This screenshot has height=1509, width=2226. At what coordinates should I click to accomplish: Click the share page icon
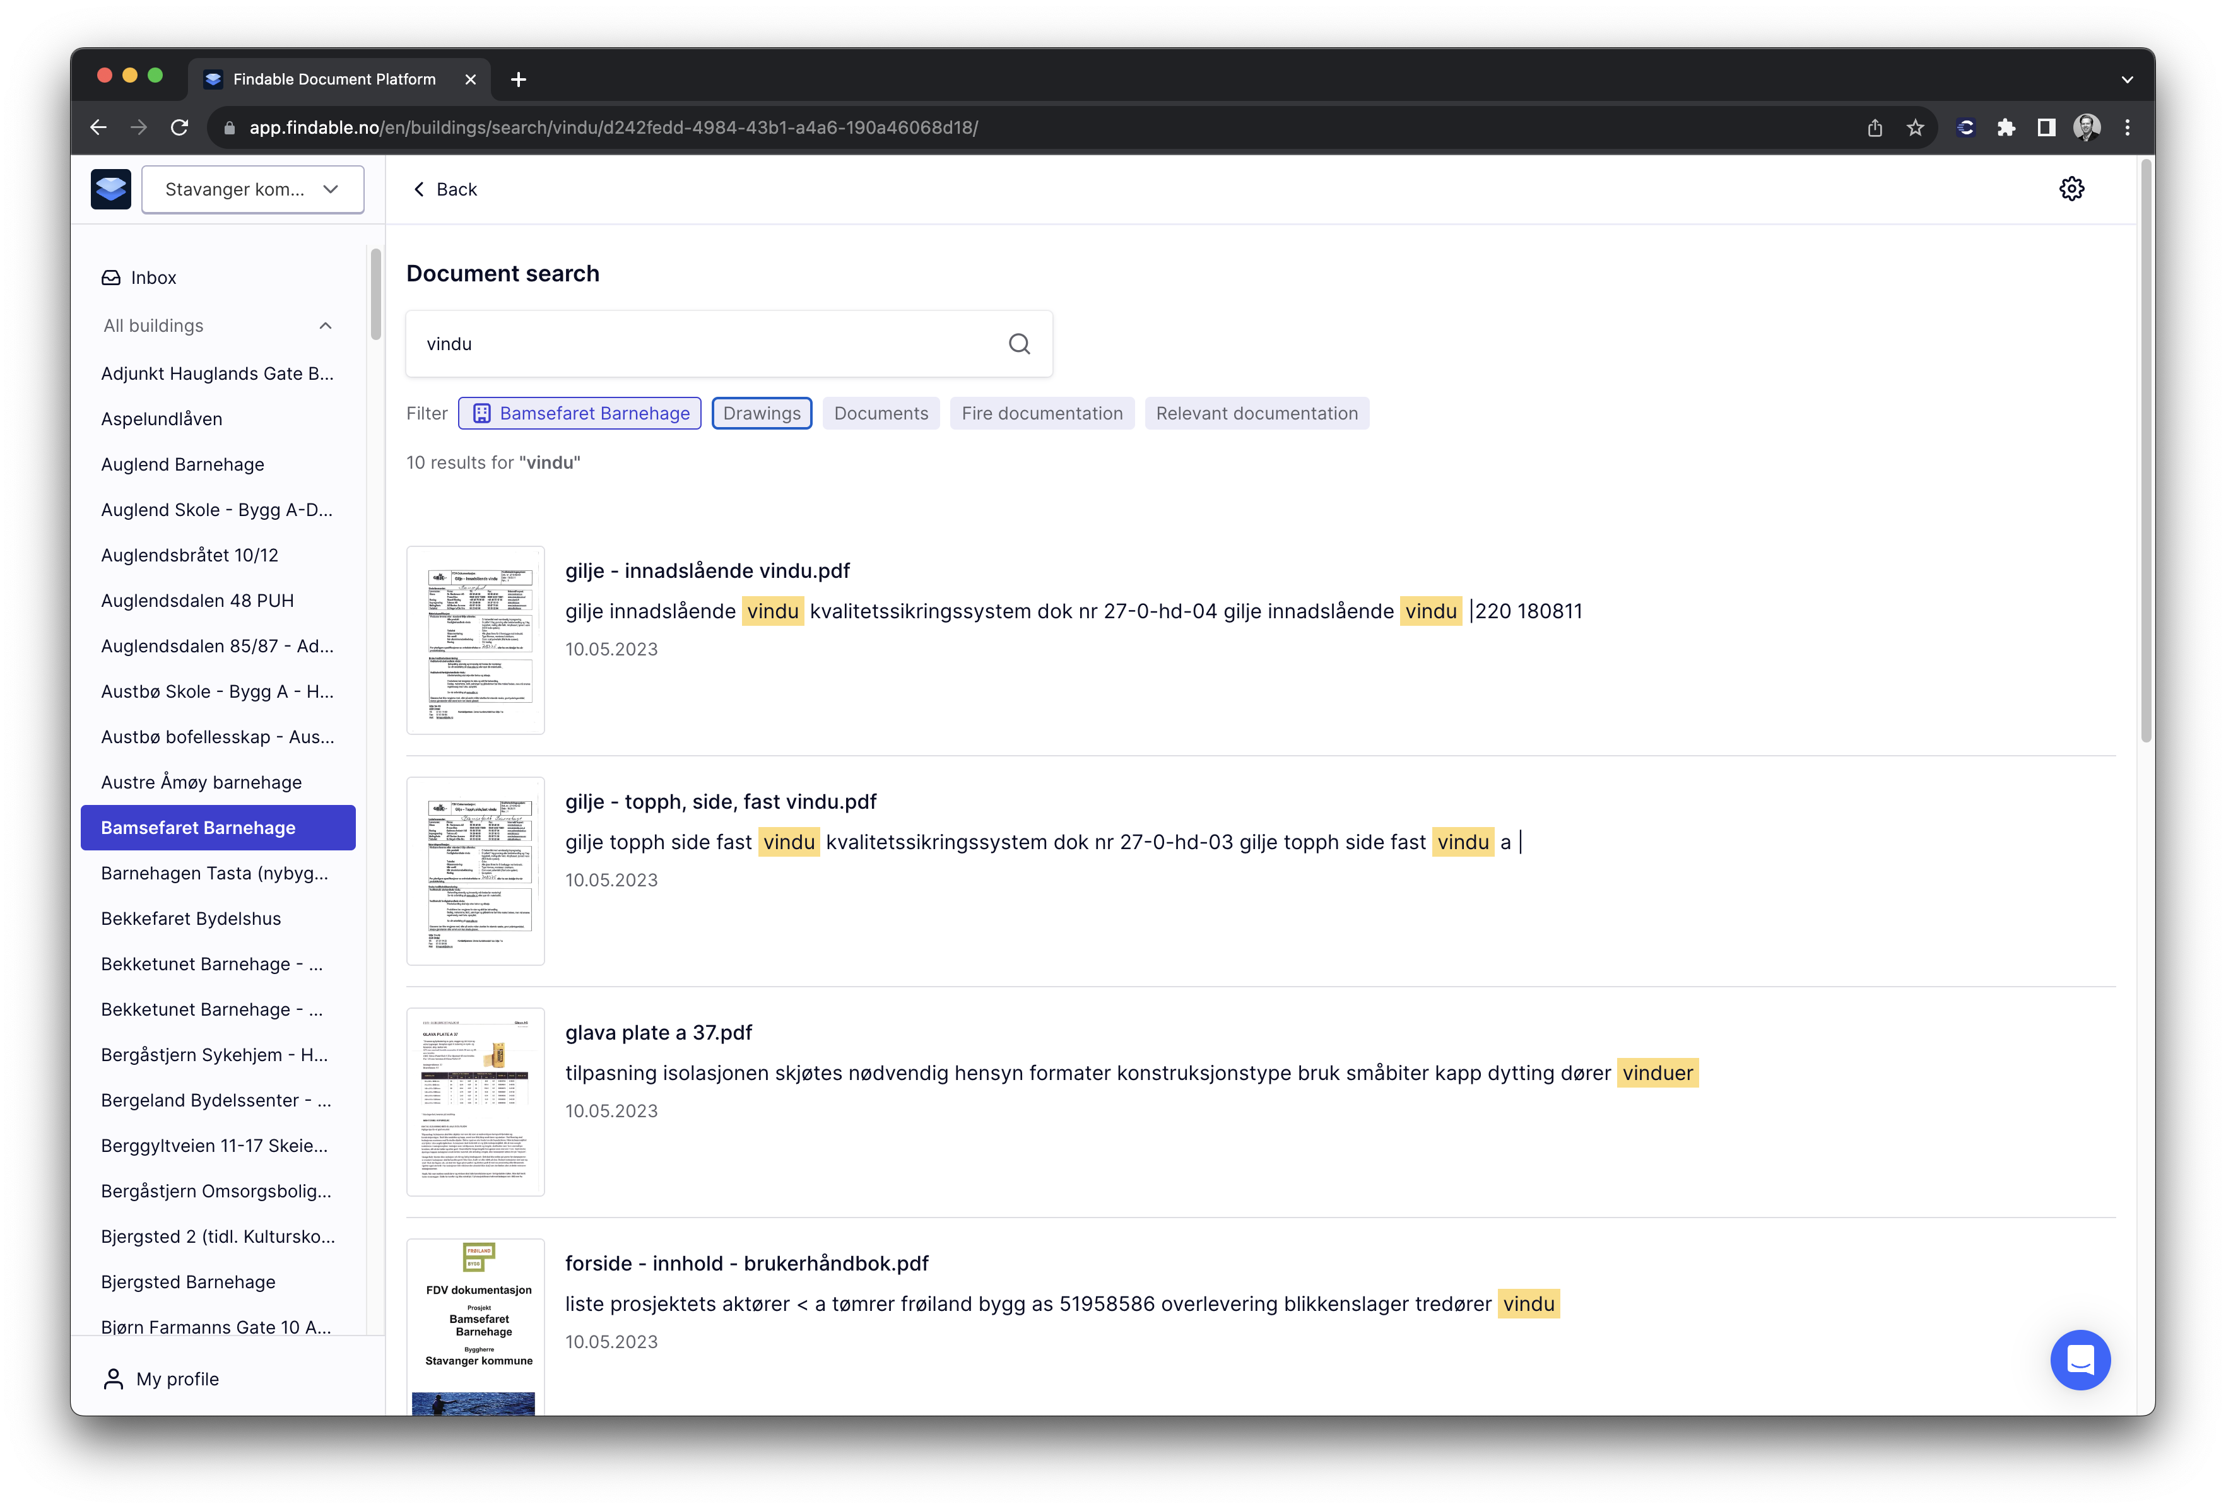point(1875,127)
